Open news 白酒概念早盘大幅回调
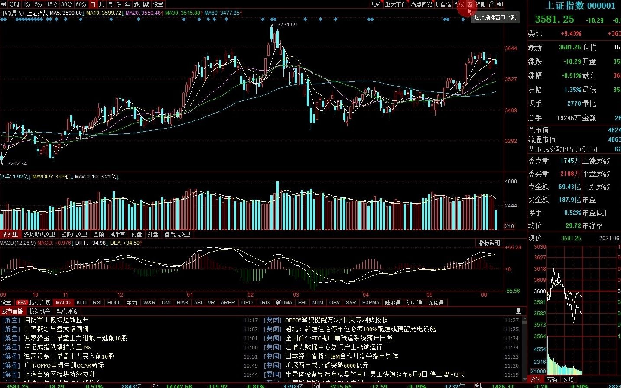 point(56,329)
